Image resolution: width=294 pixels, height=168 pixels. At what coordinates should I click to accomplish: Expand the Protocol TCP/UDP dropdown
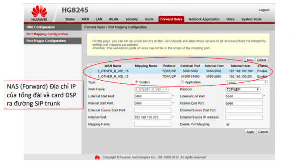243,89
